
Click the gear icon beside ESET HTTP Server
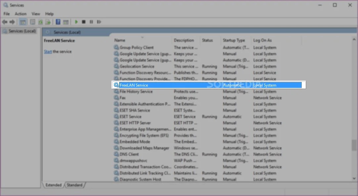[116, 123]
